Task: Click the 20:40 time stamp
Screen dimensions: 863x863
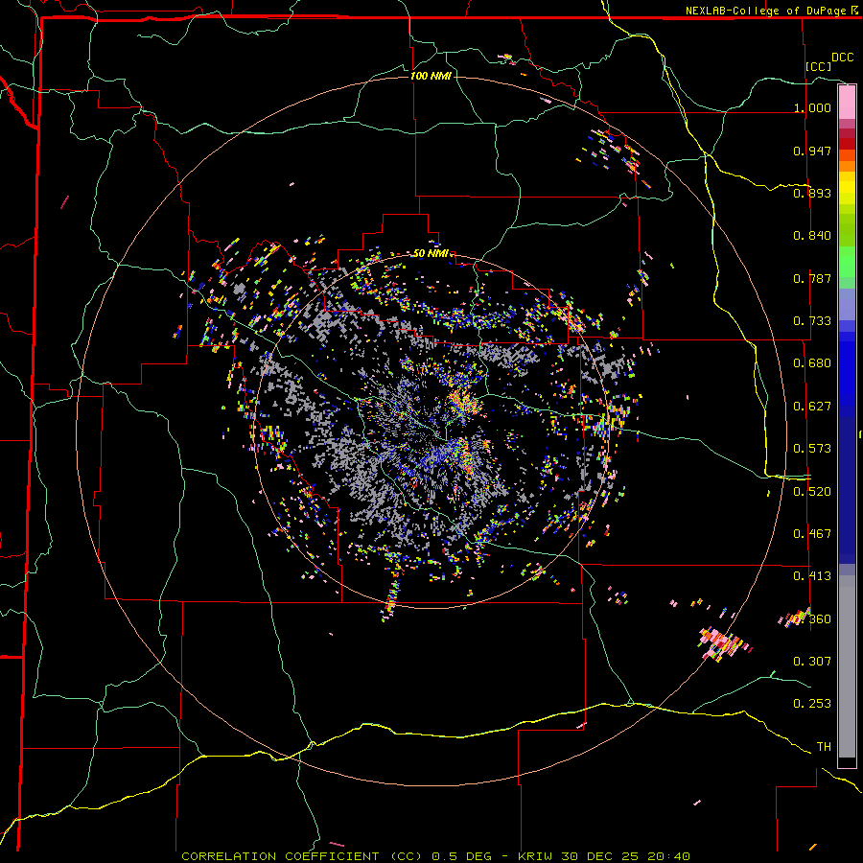Action: coord(668,856)
